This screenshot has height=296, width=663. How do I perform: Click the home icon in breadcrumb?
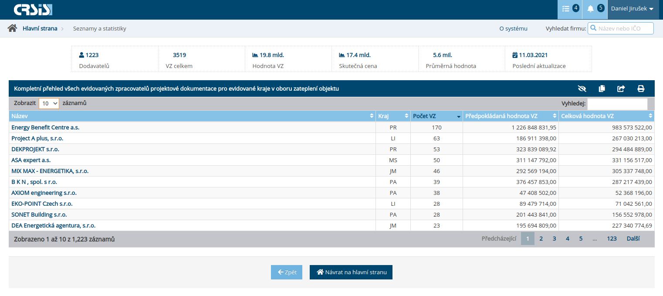pos(12,28)
